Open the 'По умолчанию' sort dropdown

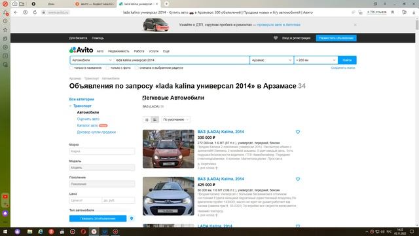[176, 119]
